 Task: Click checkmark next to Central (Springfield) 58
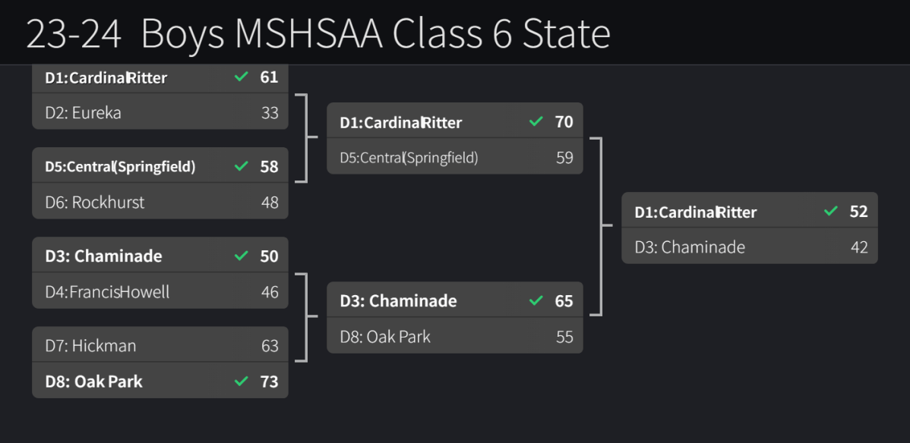(242, 166)
